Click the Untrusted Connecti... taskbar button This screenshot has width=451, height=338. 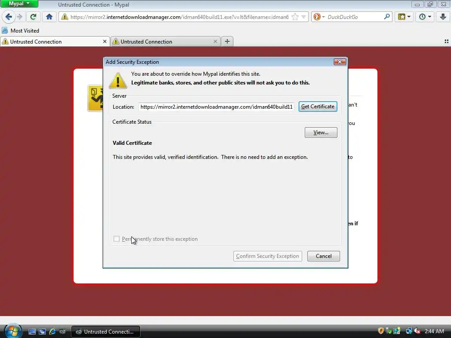tap(106, 332)
